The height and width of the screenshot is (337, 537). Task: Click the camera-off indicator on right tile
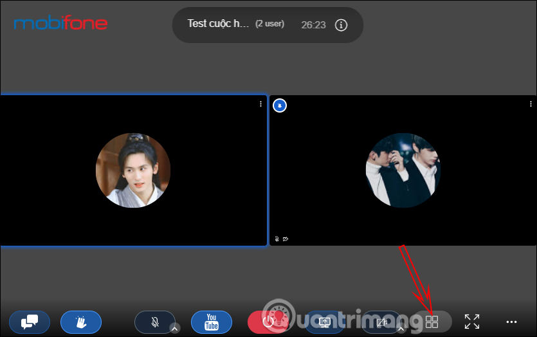tap(286, 239)
